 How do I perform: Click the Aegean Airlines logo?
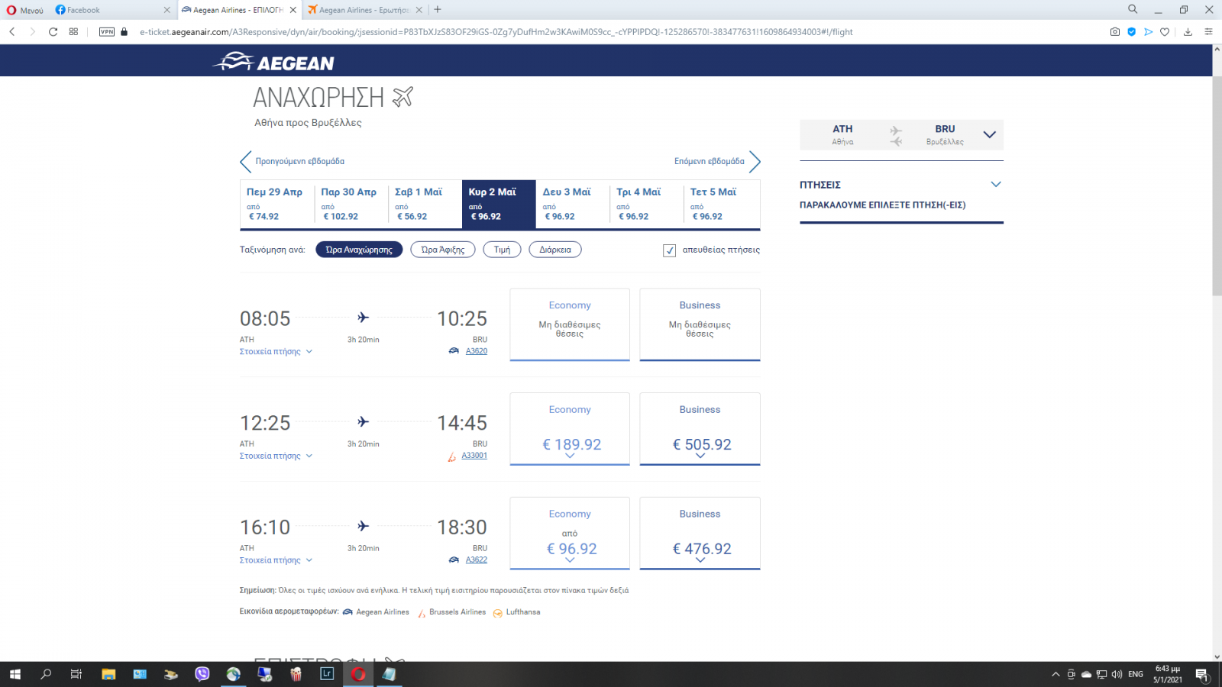tap(273, 61)
